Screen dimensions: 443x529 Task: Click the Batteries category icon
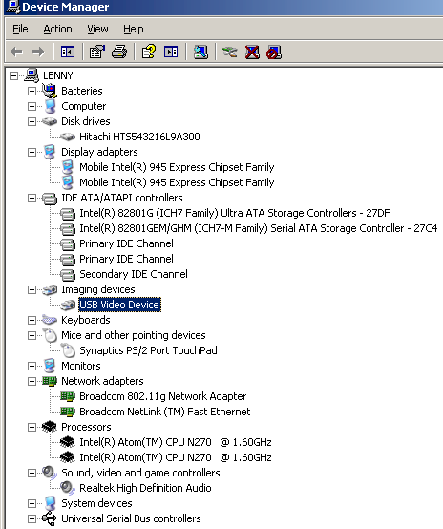(x=50, y=91)
